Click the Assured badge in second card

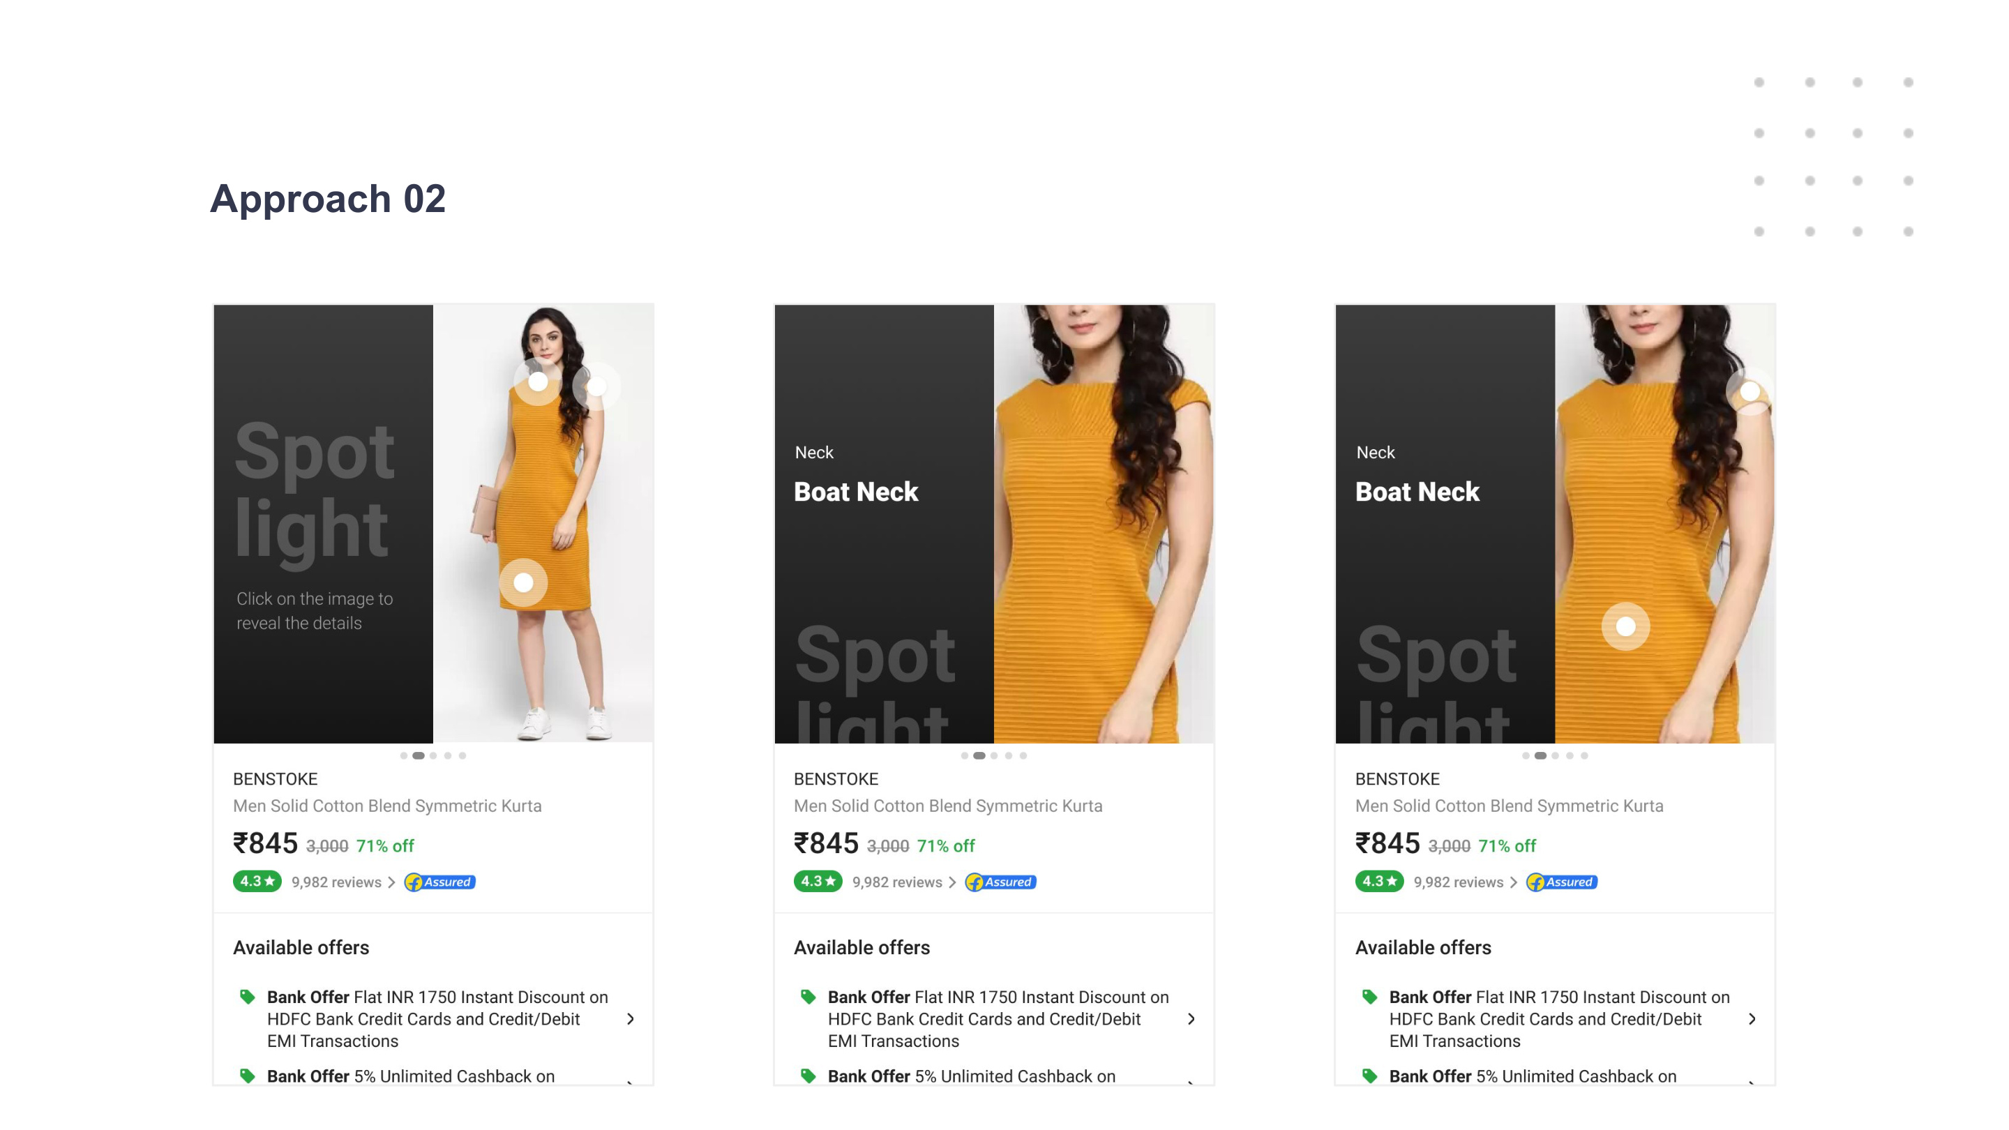click(x=1000, y=882)
